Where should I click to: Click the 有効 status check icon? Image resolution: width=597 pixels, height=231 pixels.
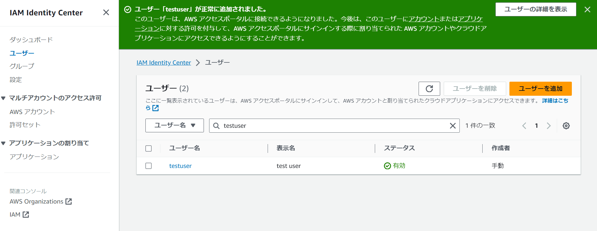coord(388,166)
